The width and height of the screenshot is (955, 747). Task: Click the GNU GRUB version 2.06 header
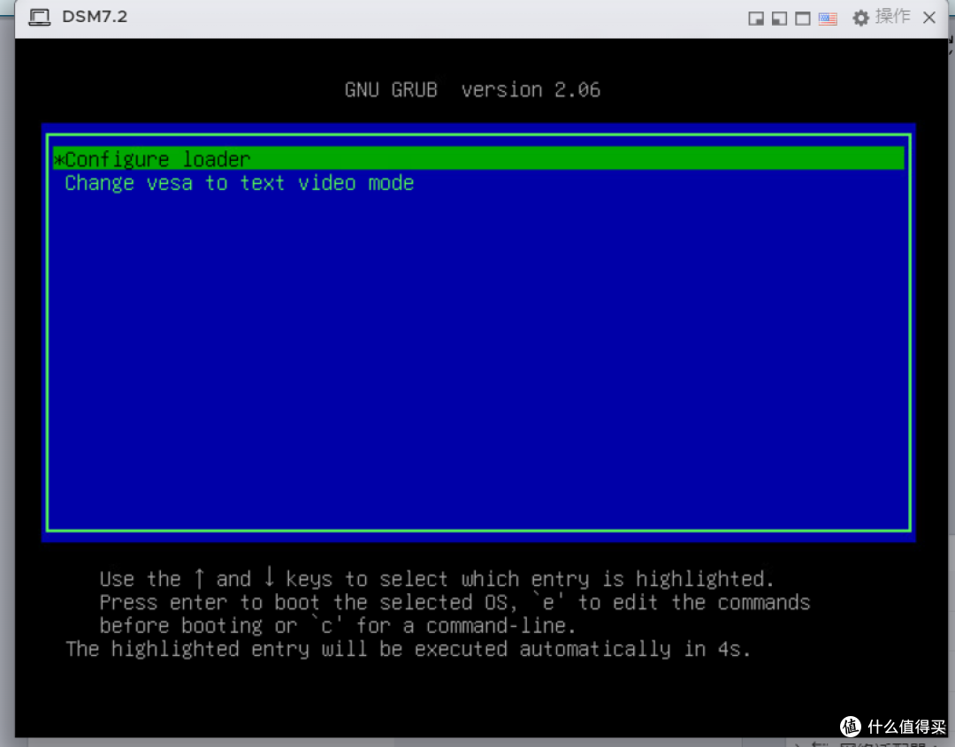point(472,90)
